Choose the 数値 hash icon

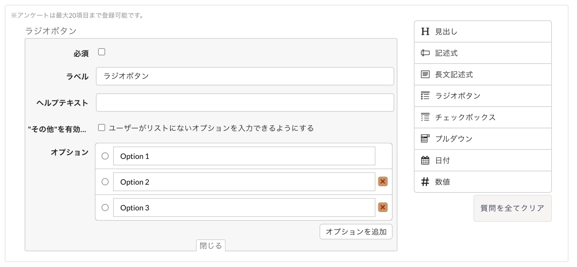[x=425, y=182]
